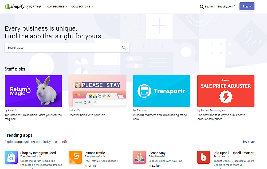
Task: Click the 4.7 (579) rating of Instant Traffic
Action: 91,166
